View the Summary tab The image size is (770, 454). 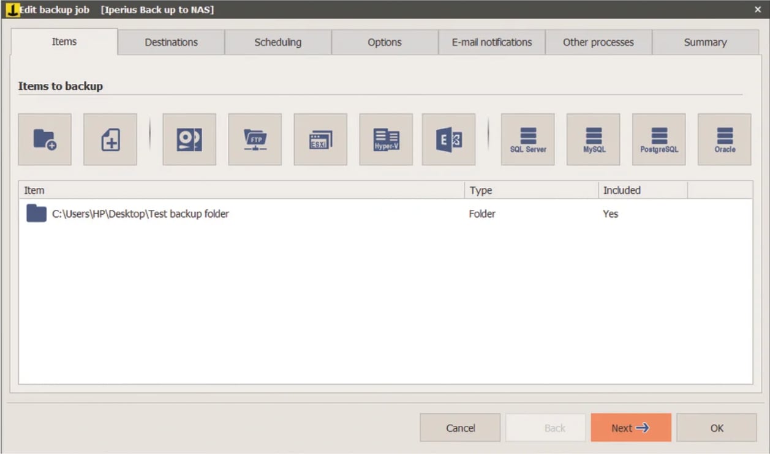click(706, 42)
